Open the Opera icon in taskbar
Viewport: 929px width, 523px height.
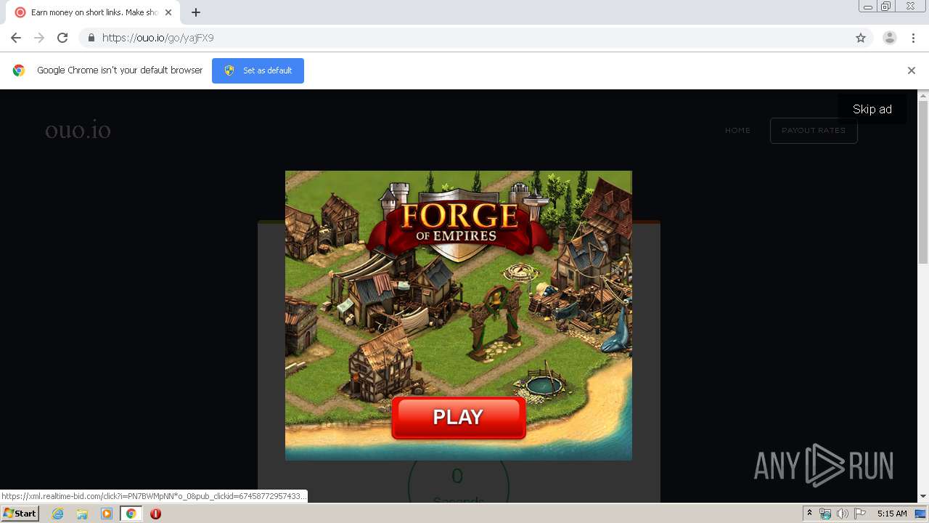(155, 514)
